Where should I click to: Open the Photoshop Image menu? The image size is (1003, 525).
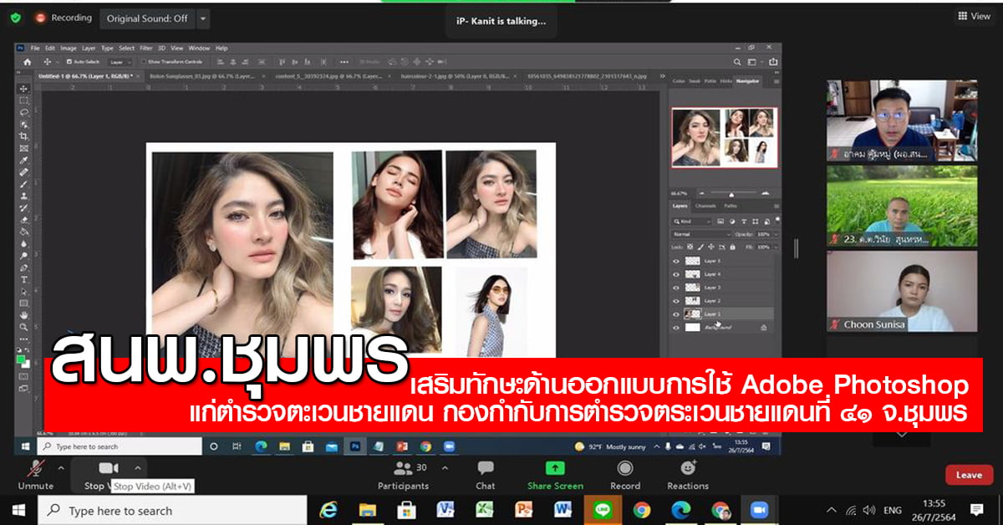[69, 48]
